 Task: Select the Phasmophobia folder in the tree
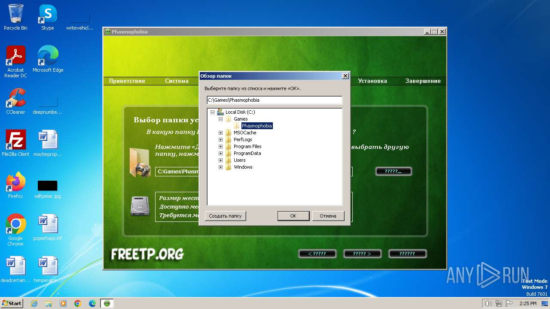tap(257, 126)
